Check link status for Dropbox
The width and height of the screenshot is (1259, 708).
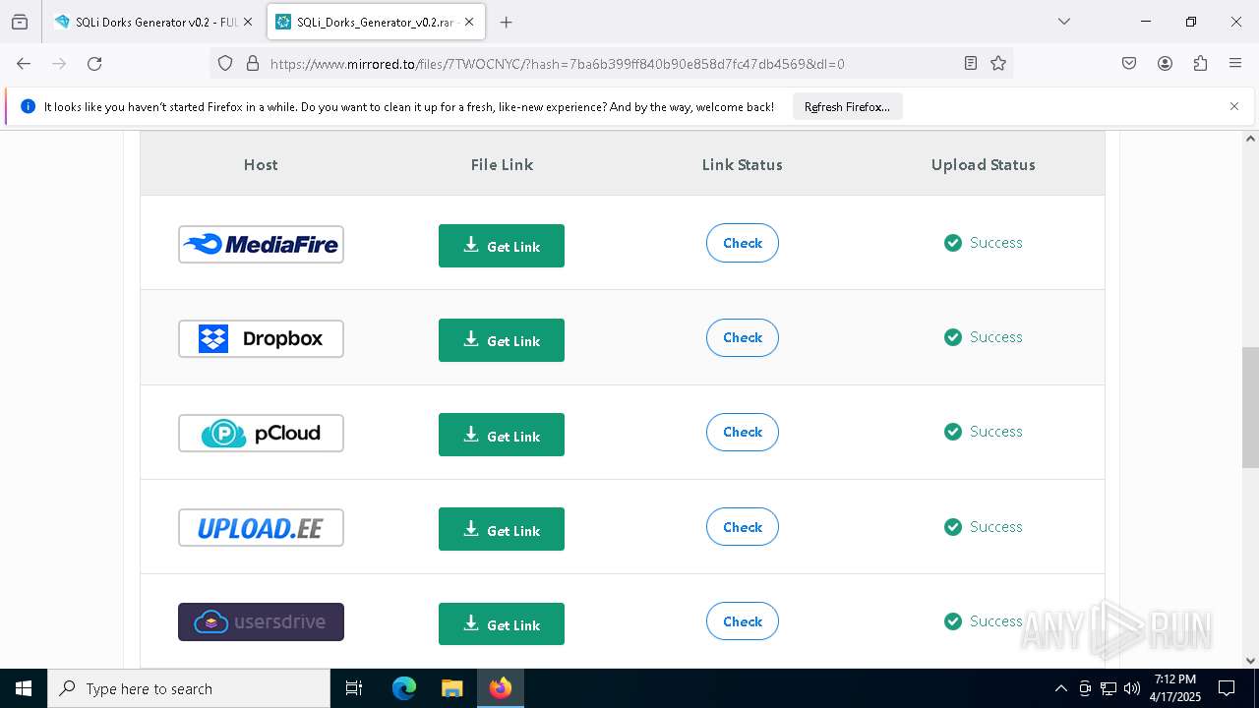pos(743,337)
